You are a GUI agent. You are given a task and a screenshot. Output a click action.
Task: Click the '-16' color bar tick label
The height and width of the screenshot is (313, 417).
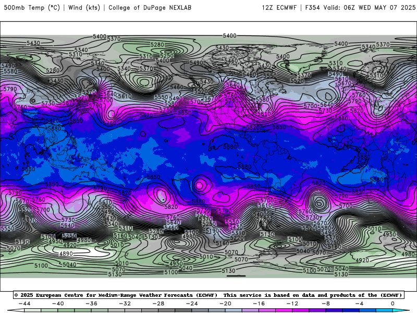(x=259, y=304)
